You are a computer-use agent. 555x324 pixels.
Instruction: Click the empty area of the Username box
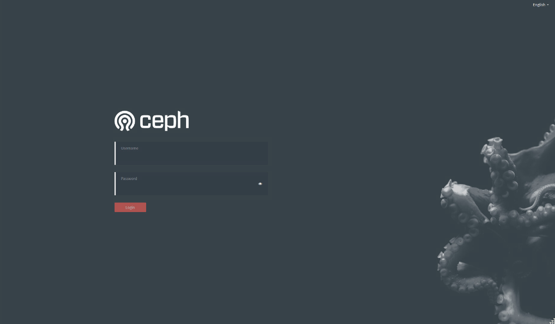(191, 158)
